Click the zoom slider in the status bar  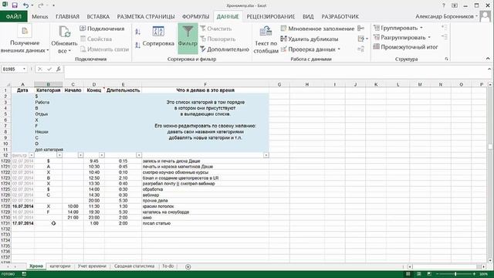pos(455,274)
